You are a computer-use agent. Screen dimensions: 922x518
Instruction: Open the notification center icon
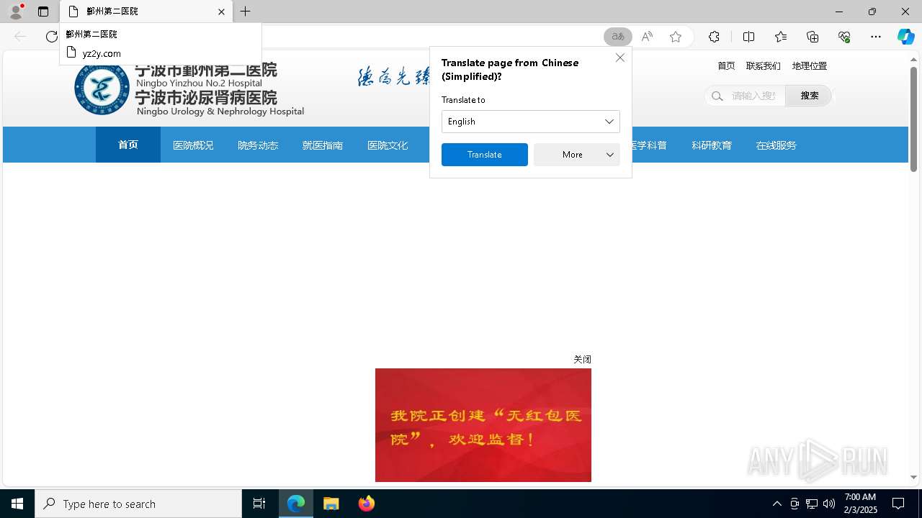(898, 504)
